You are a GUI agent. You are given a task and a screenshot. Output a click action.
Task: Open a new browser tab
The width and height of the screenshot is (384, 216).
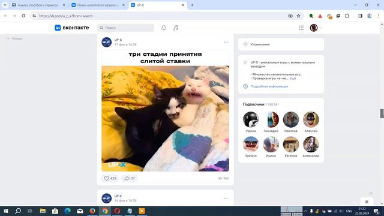(x=192, y=5)
